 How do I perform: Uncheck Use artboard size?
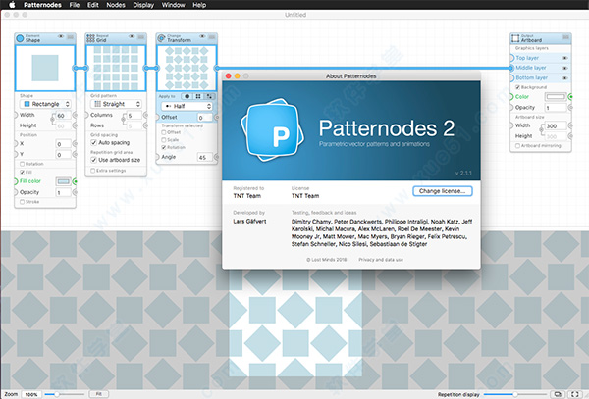pyautogui.click(x=93, y=160)
